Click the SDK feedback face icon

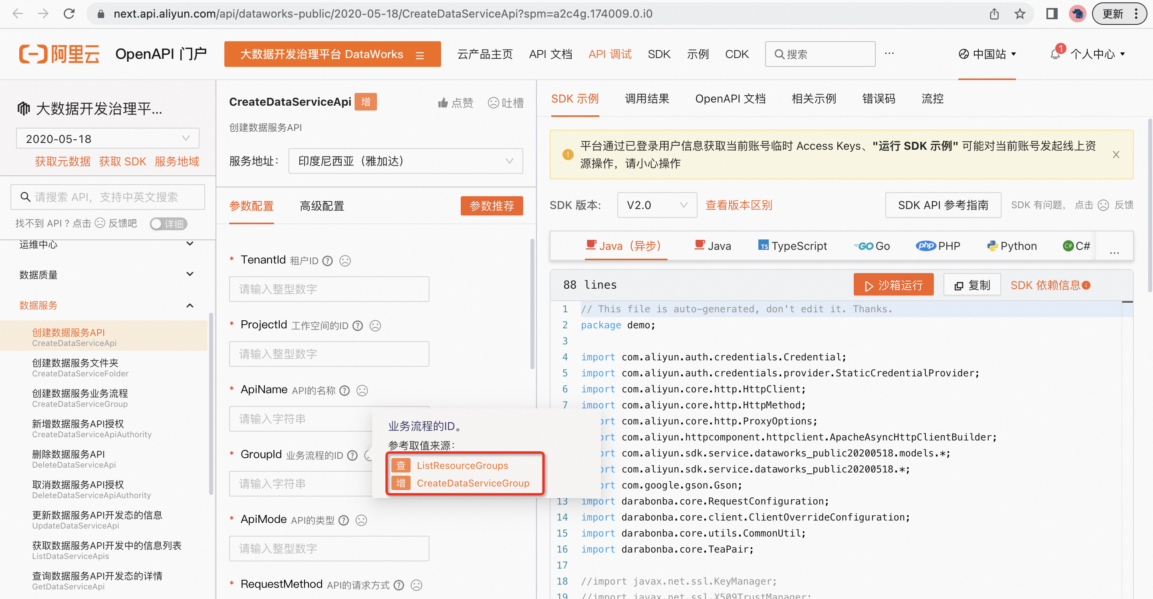tap(1103, 205)
